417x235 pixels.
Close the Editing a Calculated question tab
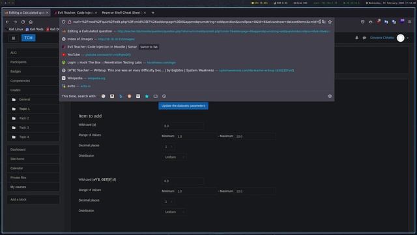[48, 12]
